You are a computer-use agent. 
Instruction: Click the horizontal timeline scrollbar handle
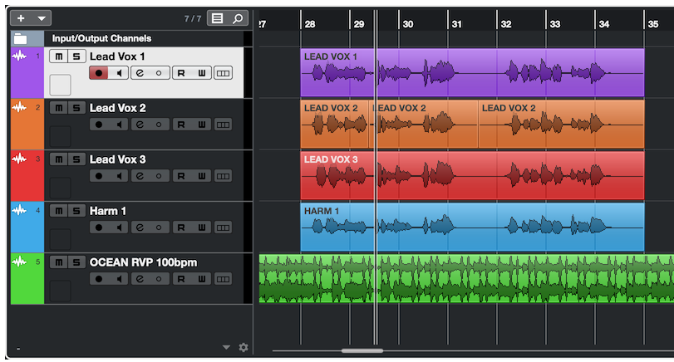tap(362, 350)
